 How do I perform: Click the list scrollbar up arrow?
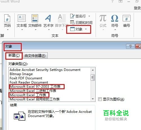click(x=93, y=70)
